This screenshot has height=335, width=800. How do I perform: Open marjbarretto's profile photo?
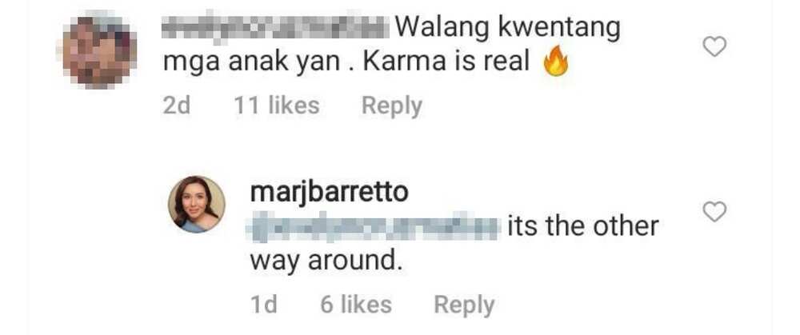(197, 205)
